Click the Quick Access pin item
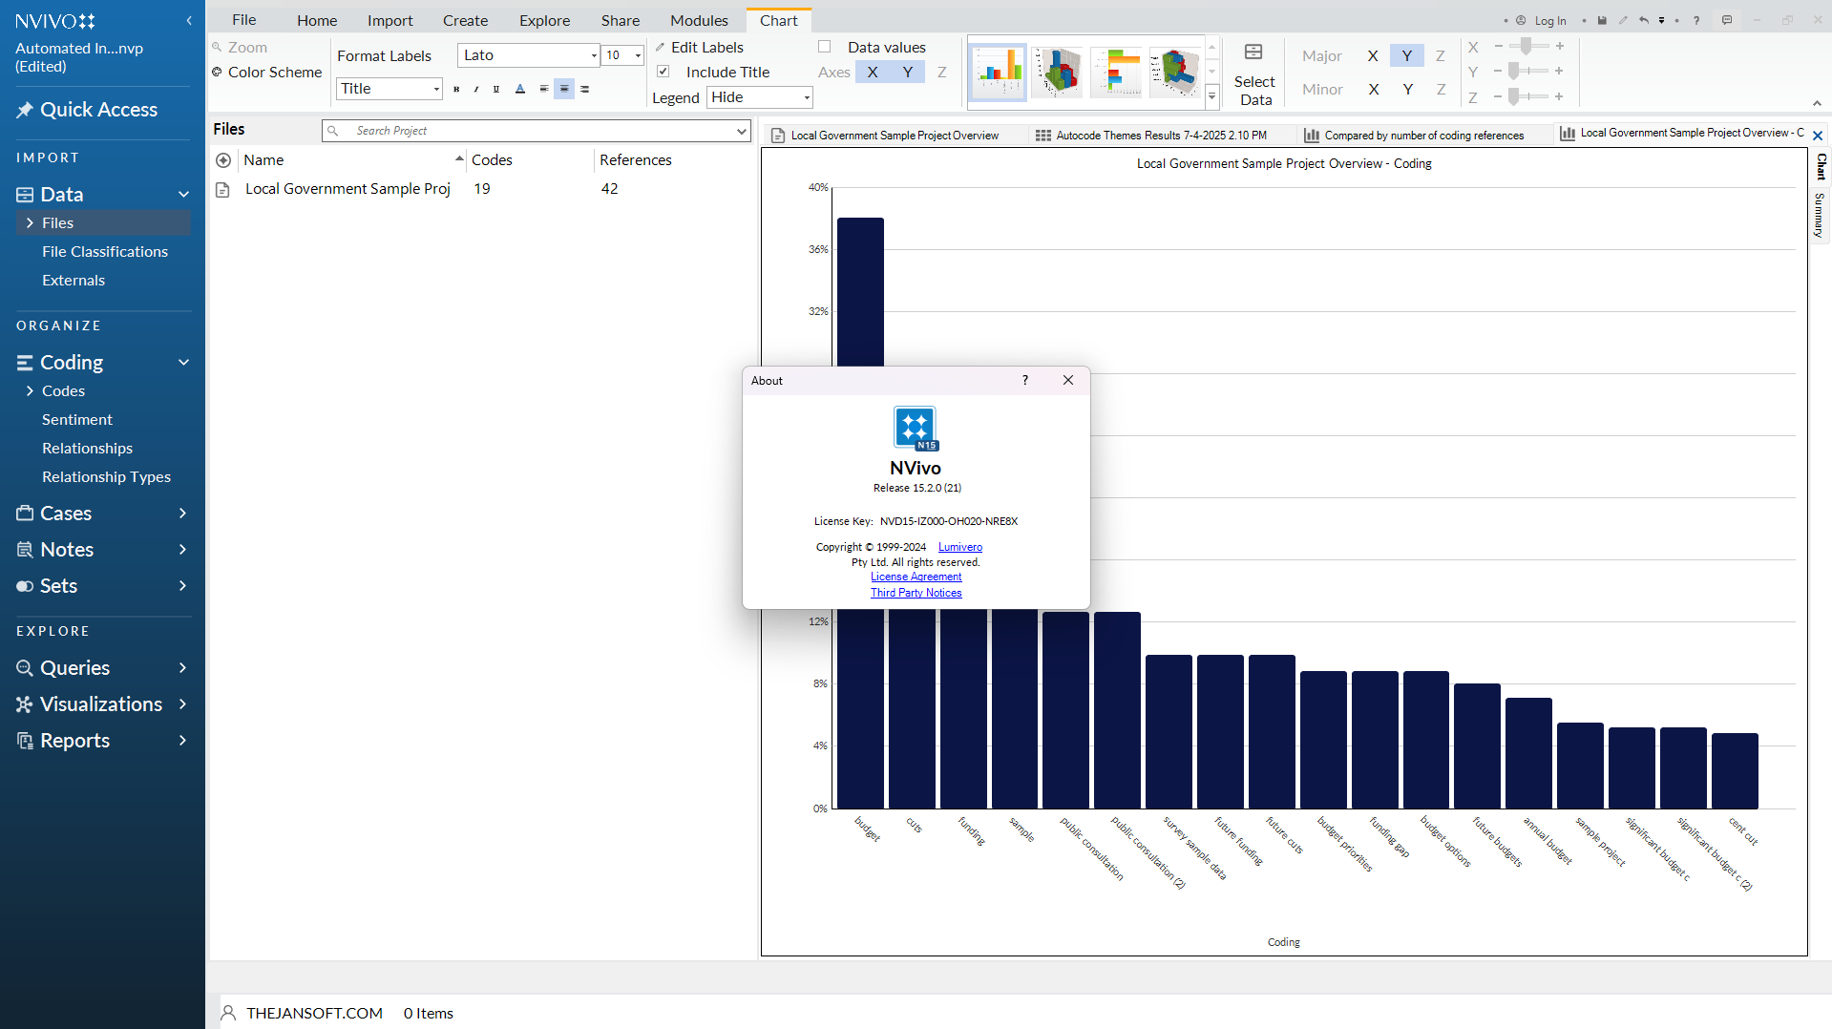This screenshot has height=1029, width=1832. pyautogui.click(x=87, y=110)
